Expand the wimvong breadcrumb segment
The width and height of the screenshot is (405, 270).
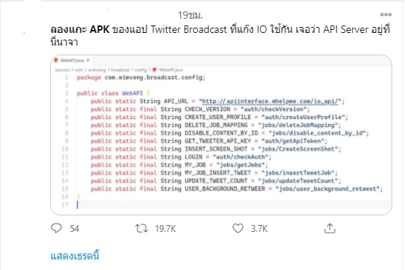pyautogui.click(x=97, y=70)
